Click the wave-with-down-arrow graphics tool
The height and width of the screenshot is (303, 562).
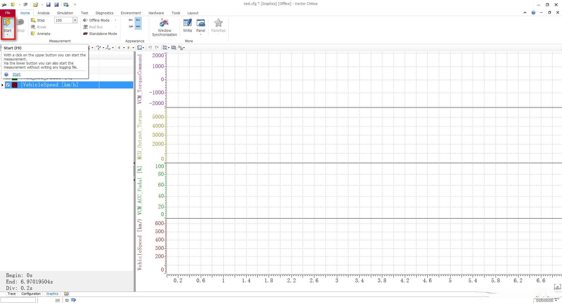tap(99, 48)
